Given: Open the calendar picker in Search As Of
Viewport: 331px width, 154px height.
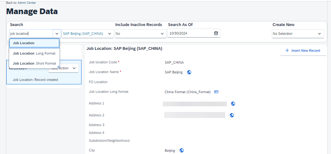Looking at the screenshot, I should click(216, 33).
